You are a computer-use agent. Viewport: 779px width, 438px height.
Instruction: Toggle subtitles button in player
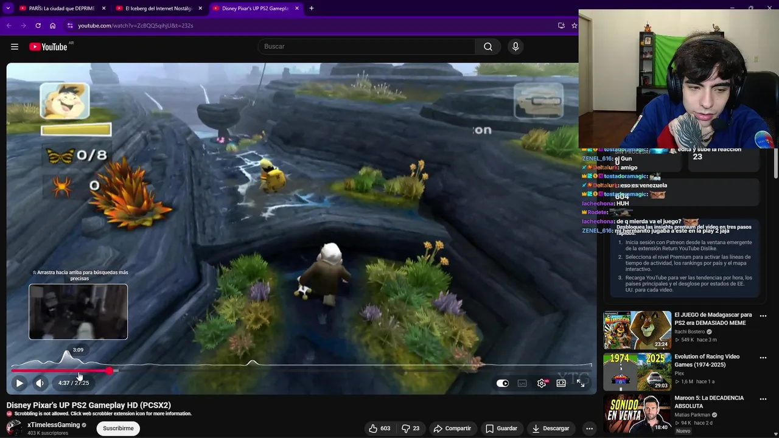[522, 383]
